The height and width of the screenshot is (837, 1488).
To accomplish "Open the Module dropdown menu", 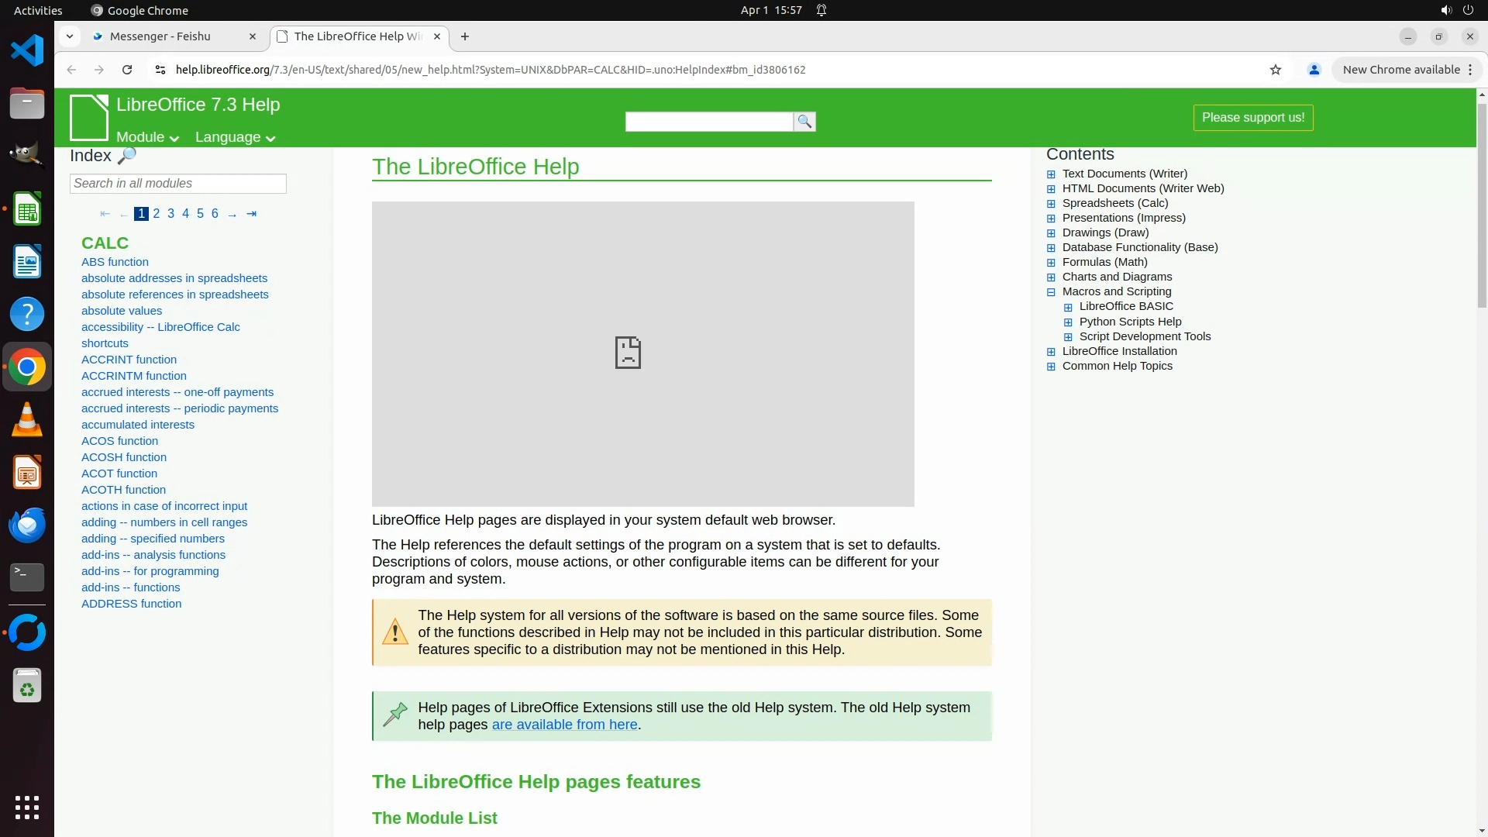I will coord(147,137).
